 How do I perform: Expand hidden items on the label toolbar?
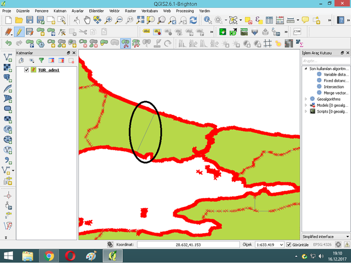click(211, 32)
